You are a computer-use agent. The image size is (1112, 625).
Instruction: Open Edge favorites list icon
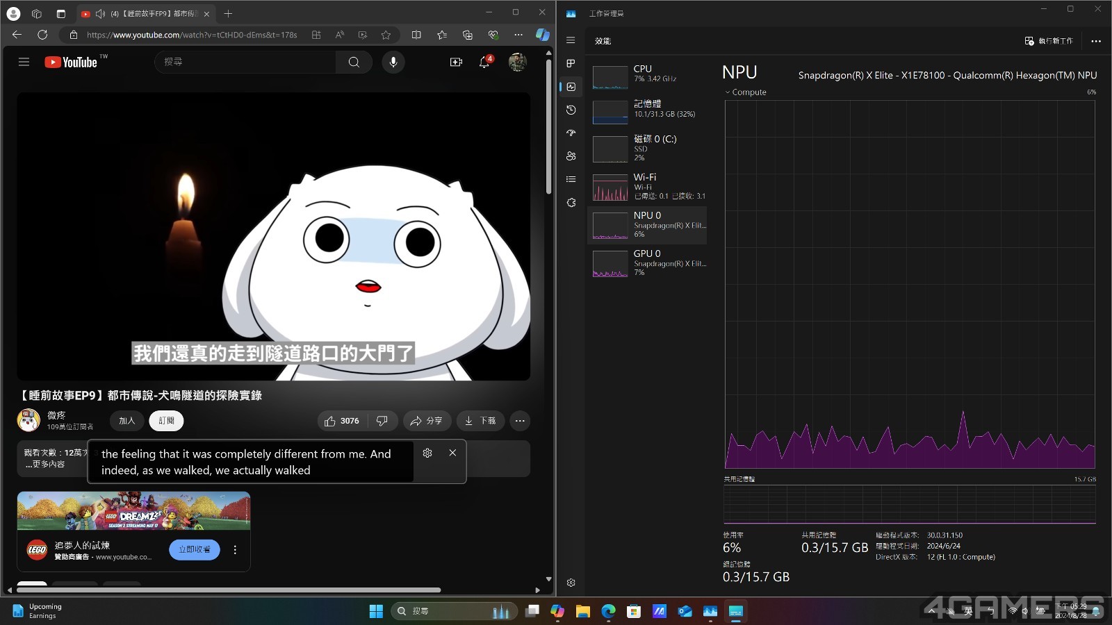442,35
